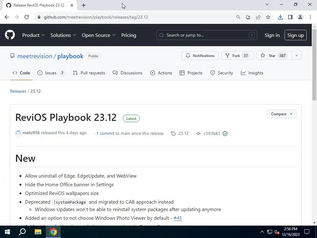Switch to the Code tab

(21, 73)
